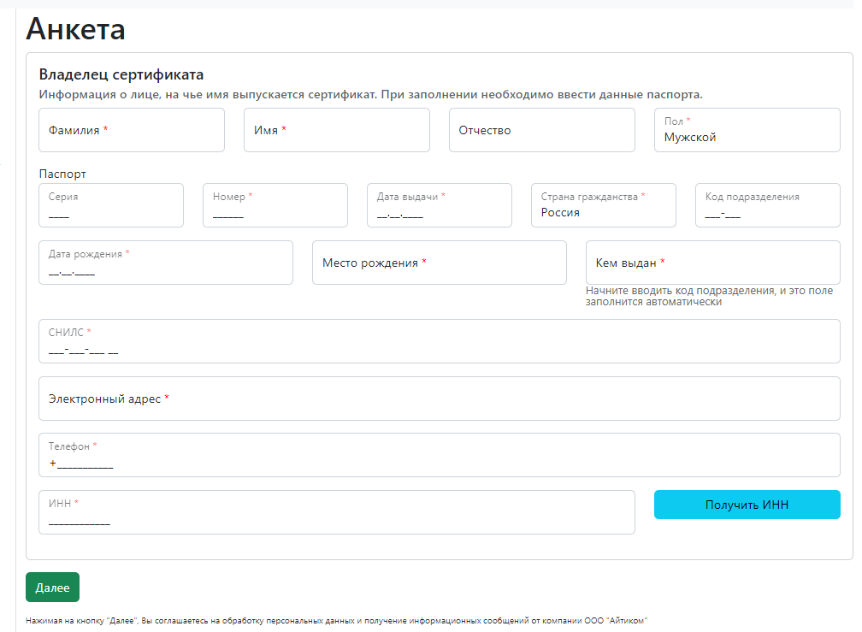The image size is (862, 632).
Task: Focus the Имя text field
Action: point(336,130)
